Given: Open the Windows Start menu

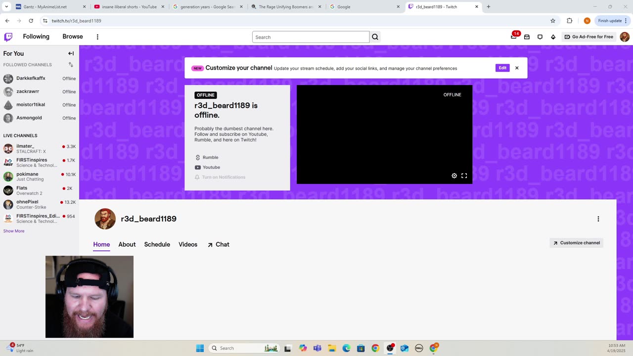Looking at the screenshot, I should (200, 348).
